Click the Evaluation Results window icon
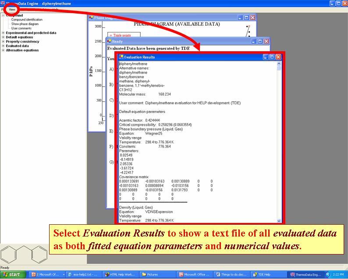The width and height of the screenshot is (348, 279). pyautogui.click(x=121, y=57)
